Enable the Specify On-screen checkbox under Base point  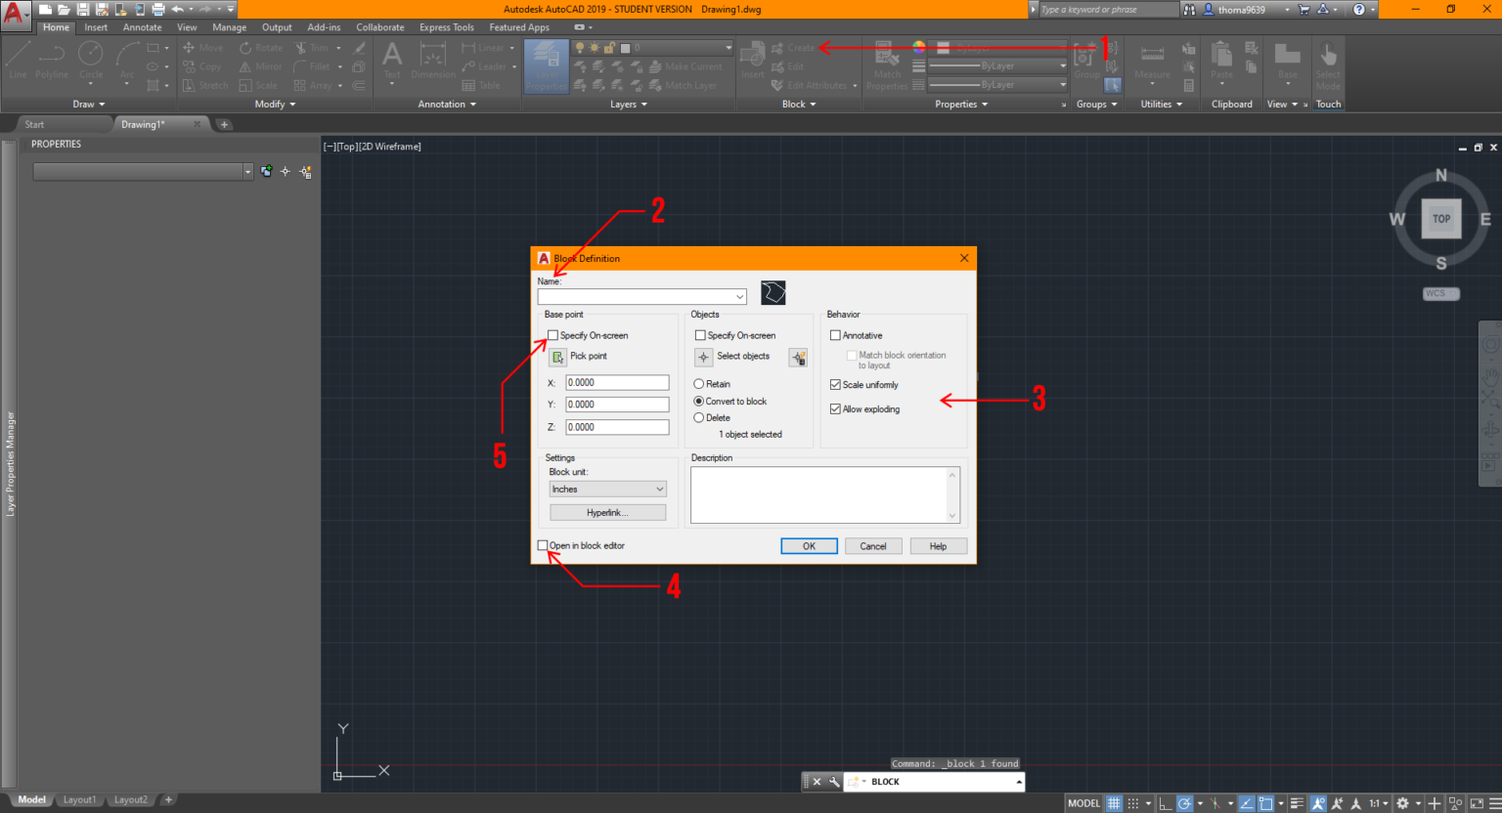[x=552, y=335]
